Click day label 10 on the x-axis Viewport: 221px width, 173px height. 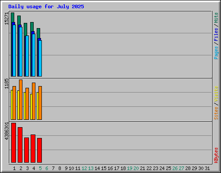click(x=71, y=168)
